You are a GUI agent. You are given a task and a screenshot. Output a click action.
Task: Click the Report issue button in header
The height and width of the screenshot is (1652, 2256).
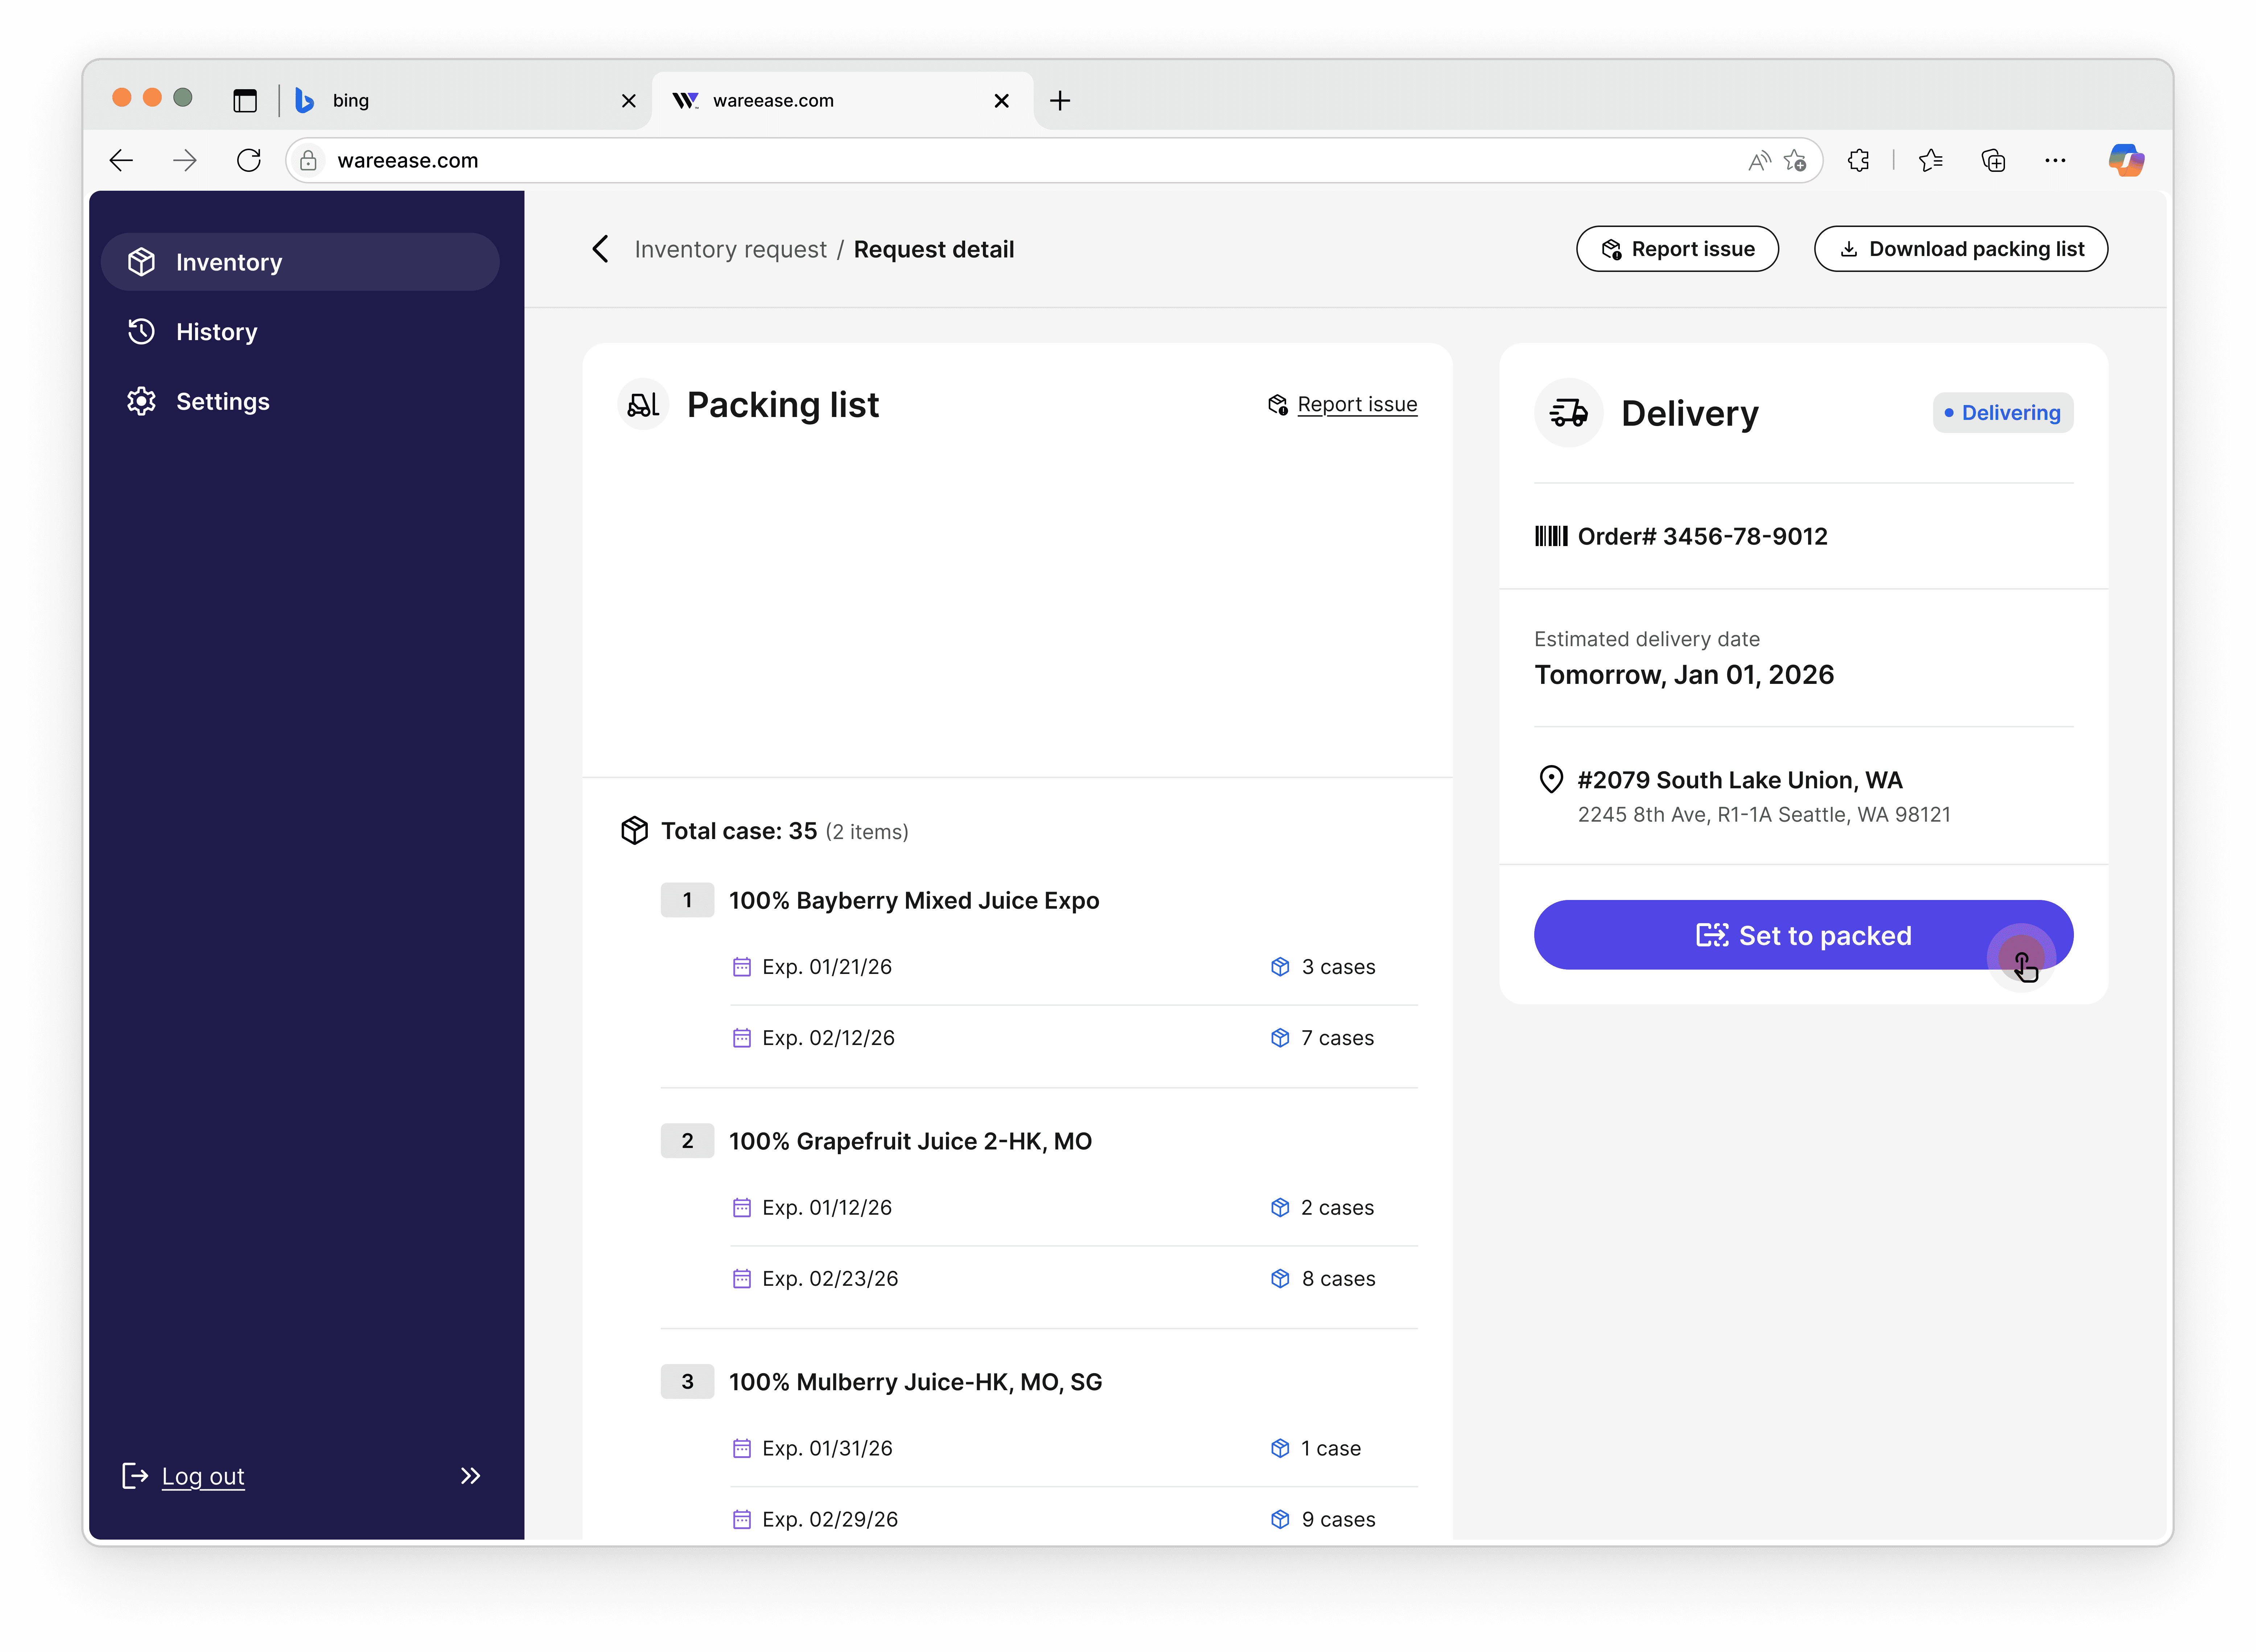click(x=1677, y=249)
